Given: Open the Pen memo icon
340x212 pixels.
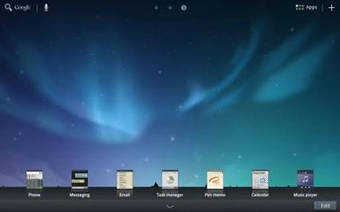Looking at the screenshot, I should [x=215, y=179].
